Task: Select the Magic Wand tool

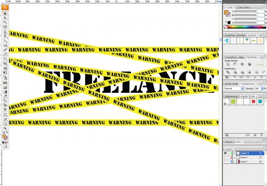Action: coord(5,22)
